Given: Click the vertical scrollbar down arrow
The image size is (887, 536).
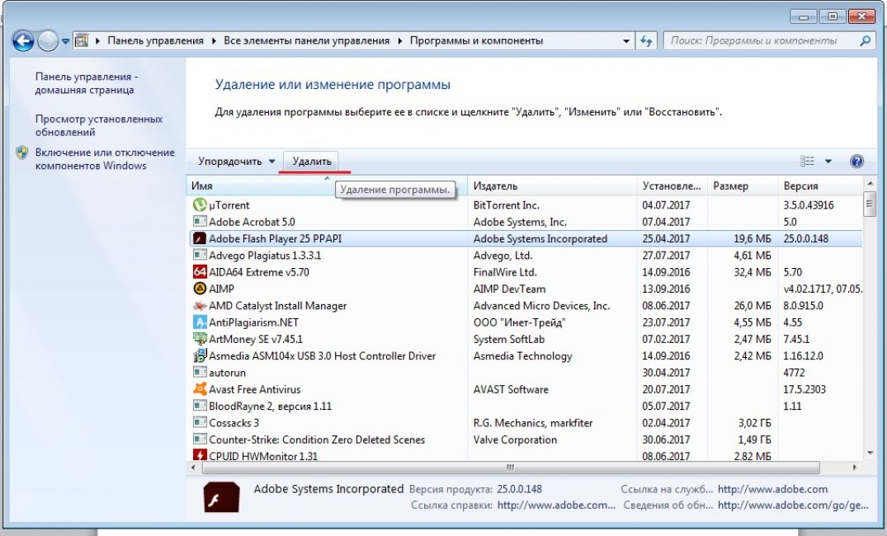Looking at the screenshot, I should 870,453.
